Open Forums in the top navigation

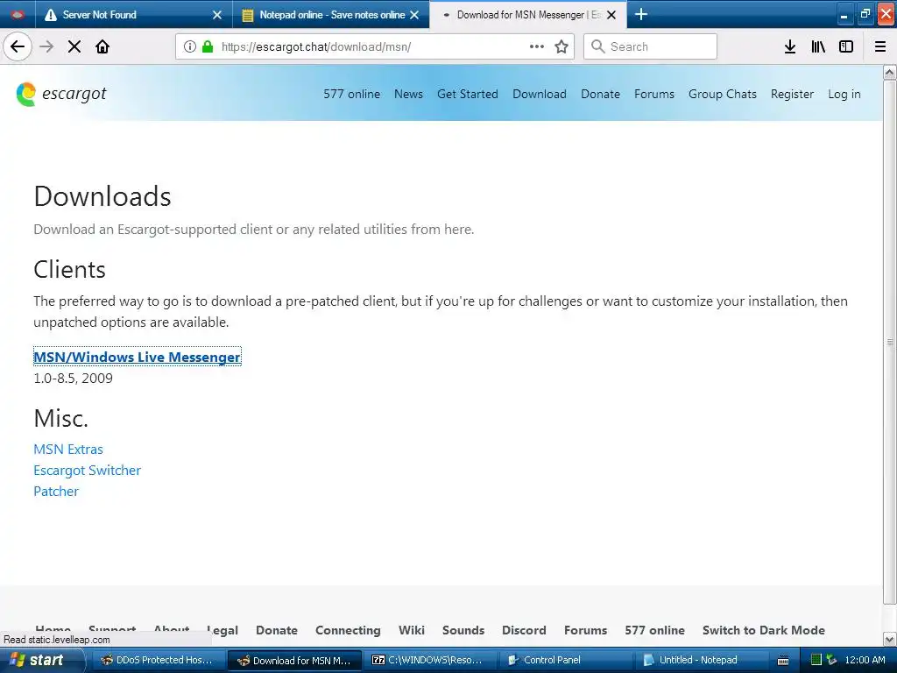tap(653, 94)
